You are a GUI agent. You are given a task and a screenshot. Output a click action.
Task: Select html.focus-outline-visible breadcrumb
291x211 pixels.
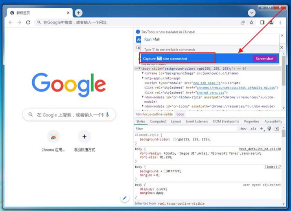click(x=154, y=114)
